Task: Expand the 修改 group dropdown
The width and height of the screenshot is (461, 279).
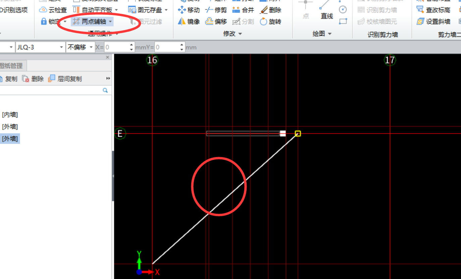Action: (240, 33)
